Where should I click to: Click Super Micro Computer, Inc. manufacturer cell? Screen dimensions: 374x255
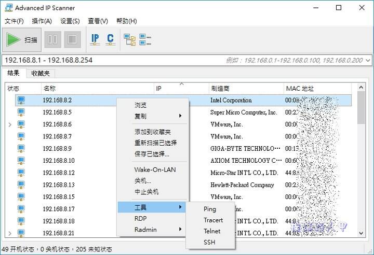(244, 112)
